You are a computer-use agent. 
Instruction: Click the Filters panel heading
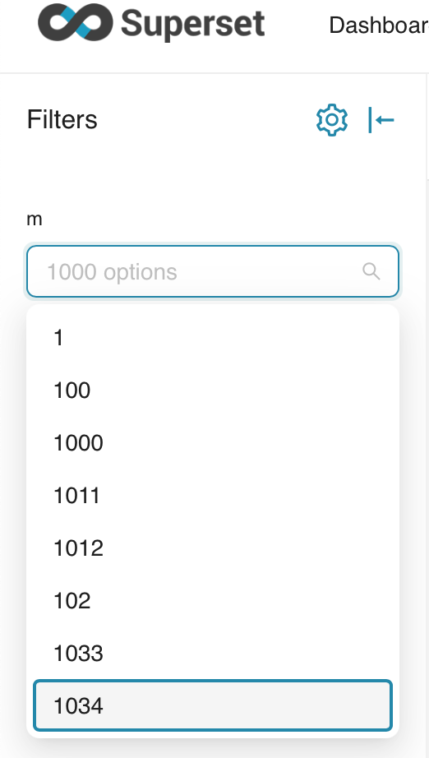pyautogui.click(x=62, y=119)
